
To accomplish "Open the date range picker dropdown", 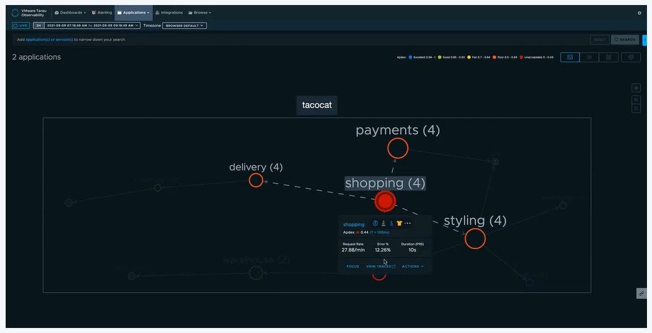I will [92, 25].
